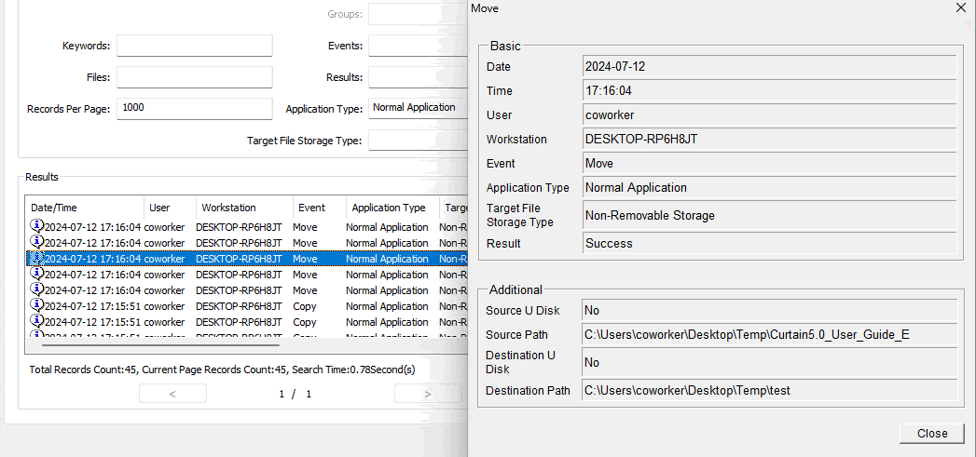Open the Results filter field

pyautogui.click(x=419, y=77)
